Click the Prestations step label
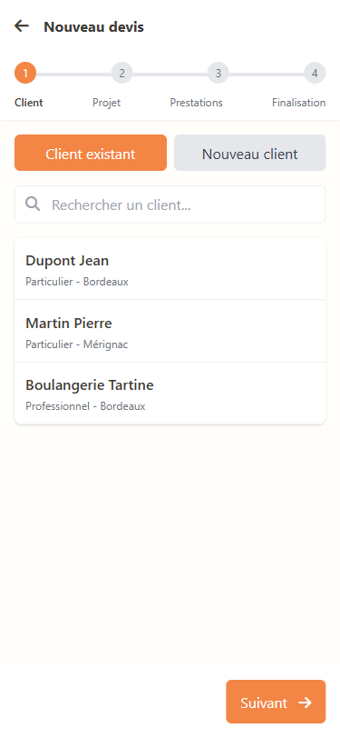 coord(197,103)
